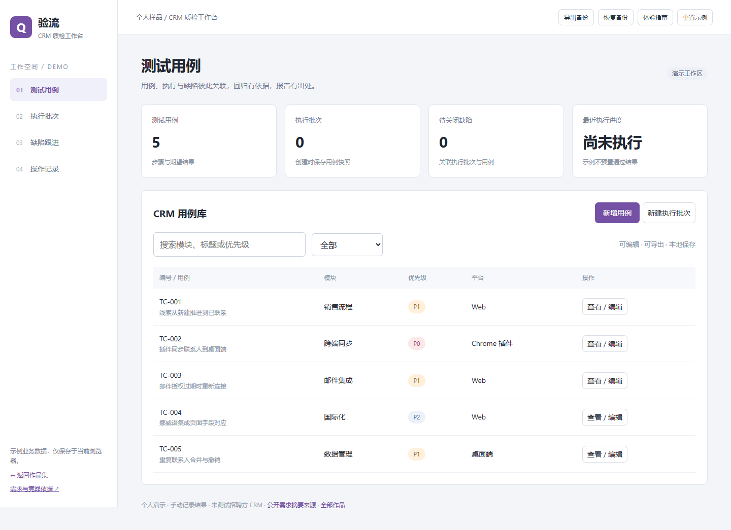Open the 全部作品 footer link
This screenshot has width=731, height=530.
pos(333,505)
